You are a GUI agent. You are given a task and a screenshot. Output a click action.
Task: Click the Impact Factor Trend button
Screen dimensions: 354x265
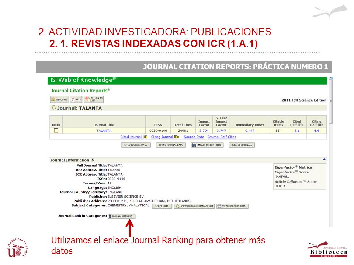point(207,145)
